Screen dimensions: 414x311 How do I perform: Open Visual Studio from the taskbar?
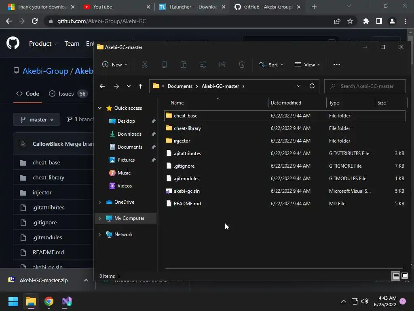(67, 301)
